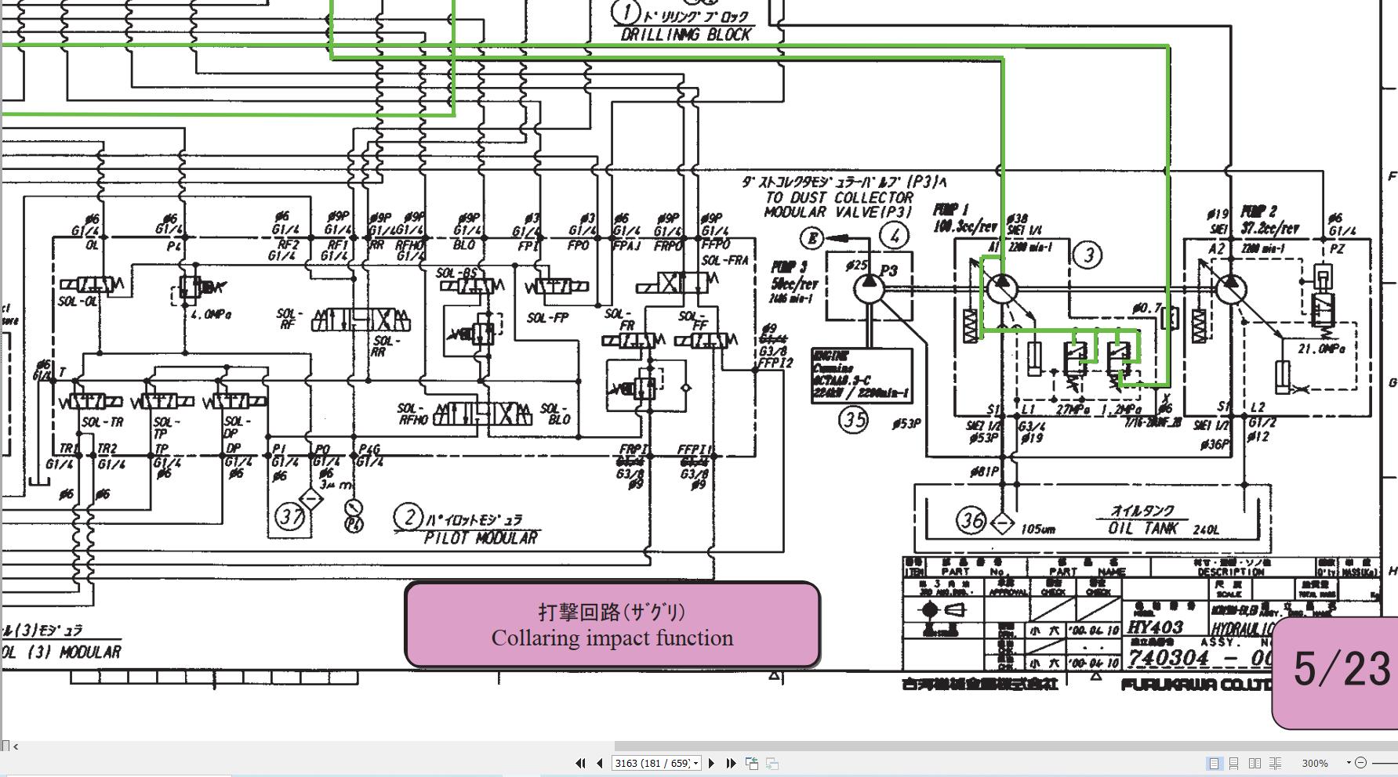1398x777 pixels.
Task: Click the circled number 36 filter marker
Action: pyautogui.click(x=971, y=519)
